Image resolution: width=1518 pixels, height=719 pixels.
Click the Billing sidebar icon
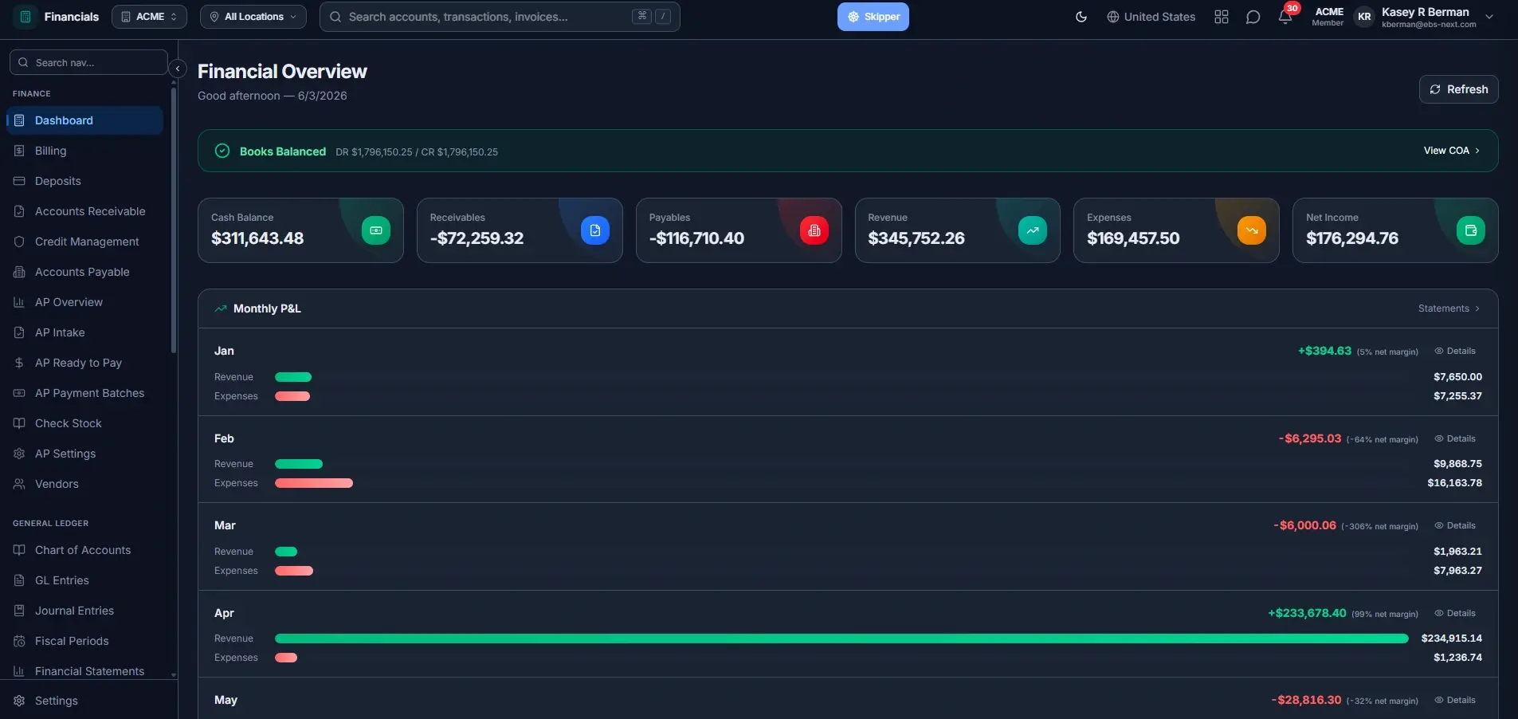click(19, 151)
